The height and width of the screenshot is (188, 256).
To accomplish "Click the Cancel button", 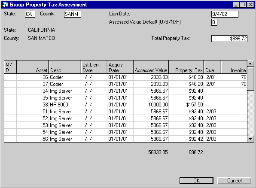I will pyautogui.click(x=234, y=181).
